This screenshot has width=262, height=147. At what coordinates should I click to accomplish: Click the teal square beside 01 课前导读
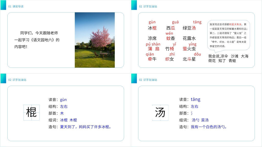pos(3,5)
